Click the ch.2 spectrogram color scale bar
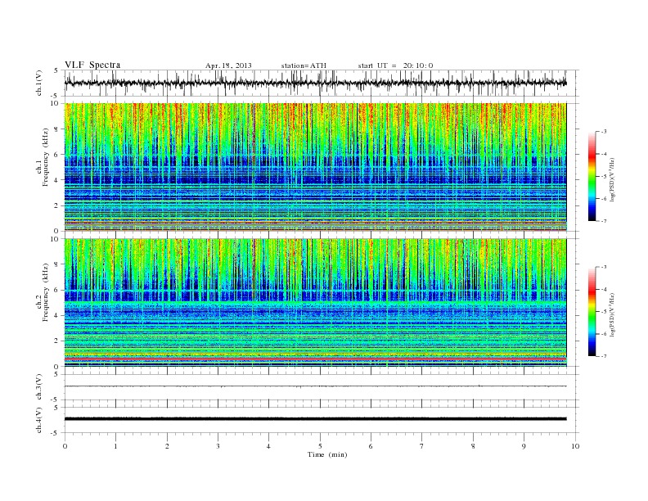 [592, 311]
